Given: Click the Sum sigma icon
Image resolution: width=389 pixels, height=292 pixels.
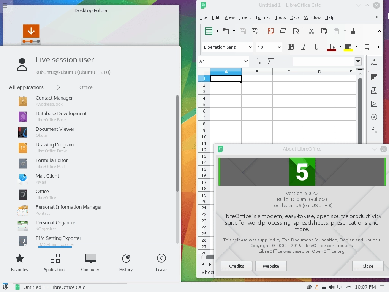Looking at the screenshot, I should [271, 61].
